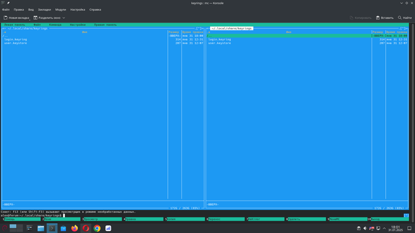The height and width of the screenshot is (233, 415).
Task: Click the Вставить paste button
Action: [385, 17]
